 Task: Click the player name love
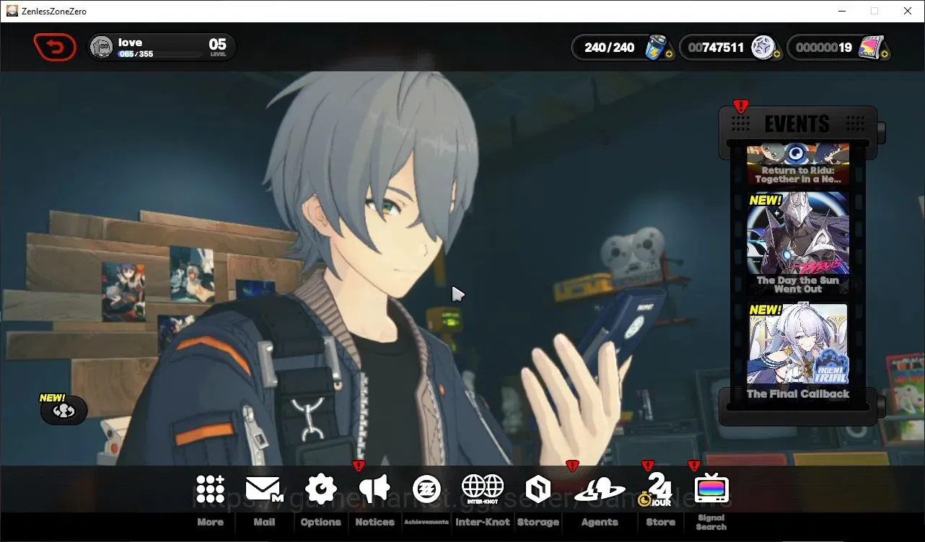click(130, 43)
